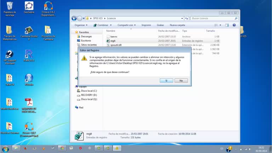Select Disco local (Q:) drive
This screenshot has width=272, height=153.
(x=89, y=99)
